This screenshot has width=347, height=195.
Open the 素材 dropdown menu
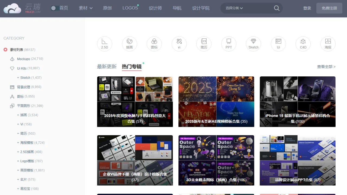pyautogui.click(x=85, y=8)
